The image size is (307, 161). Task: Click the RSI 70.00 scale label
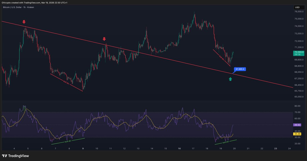pos(297,112)
